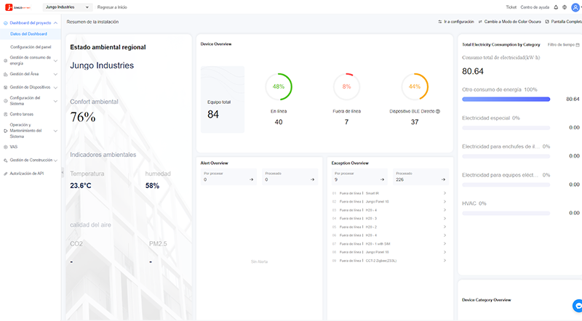
Task: Click the chevron on the H20 - 2 row
Action: click(445, 227)
